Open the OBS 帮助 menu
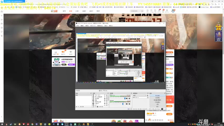This screenshot has width=224, height=126. click(x=111, y=26)
